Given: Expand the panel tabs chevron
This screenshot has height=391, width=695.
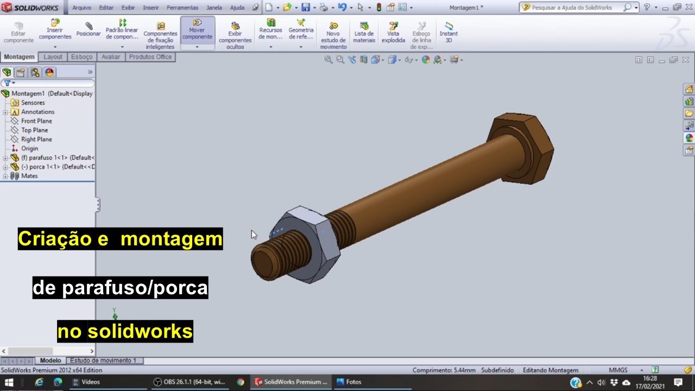Looking at the screenshot, I should (90, 72).
